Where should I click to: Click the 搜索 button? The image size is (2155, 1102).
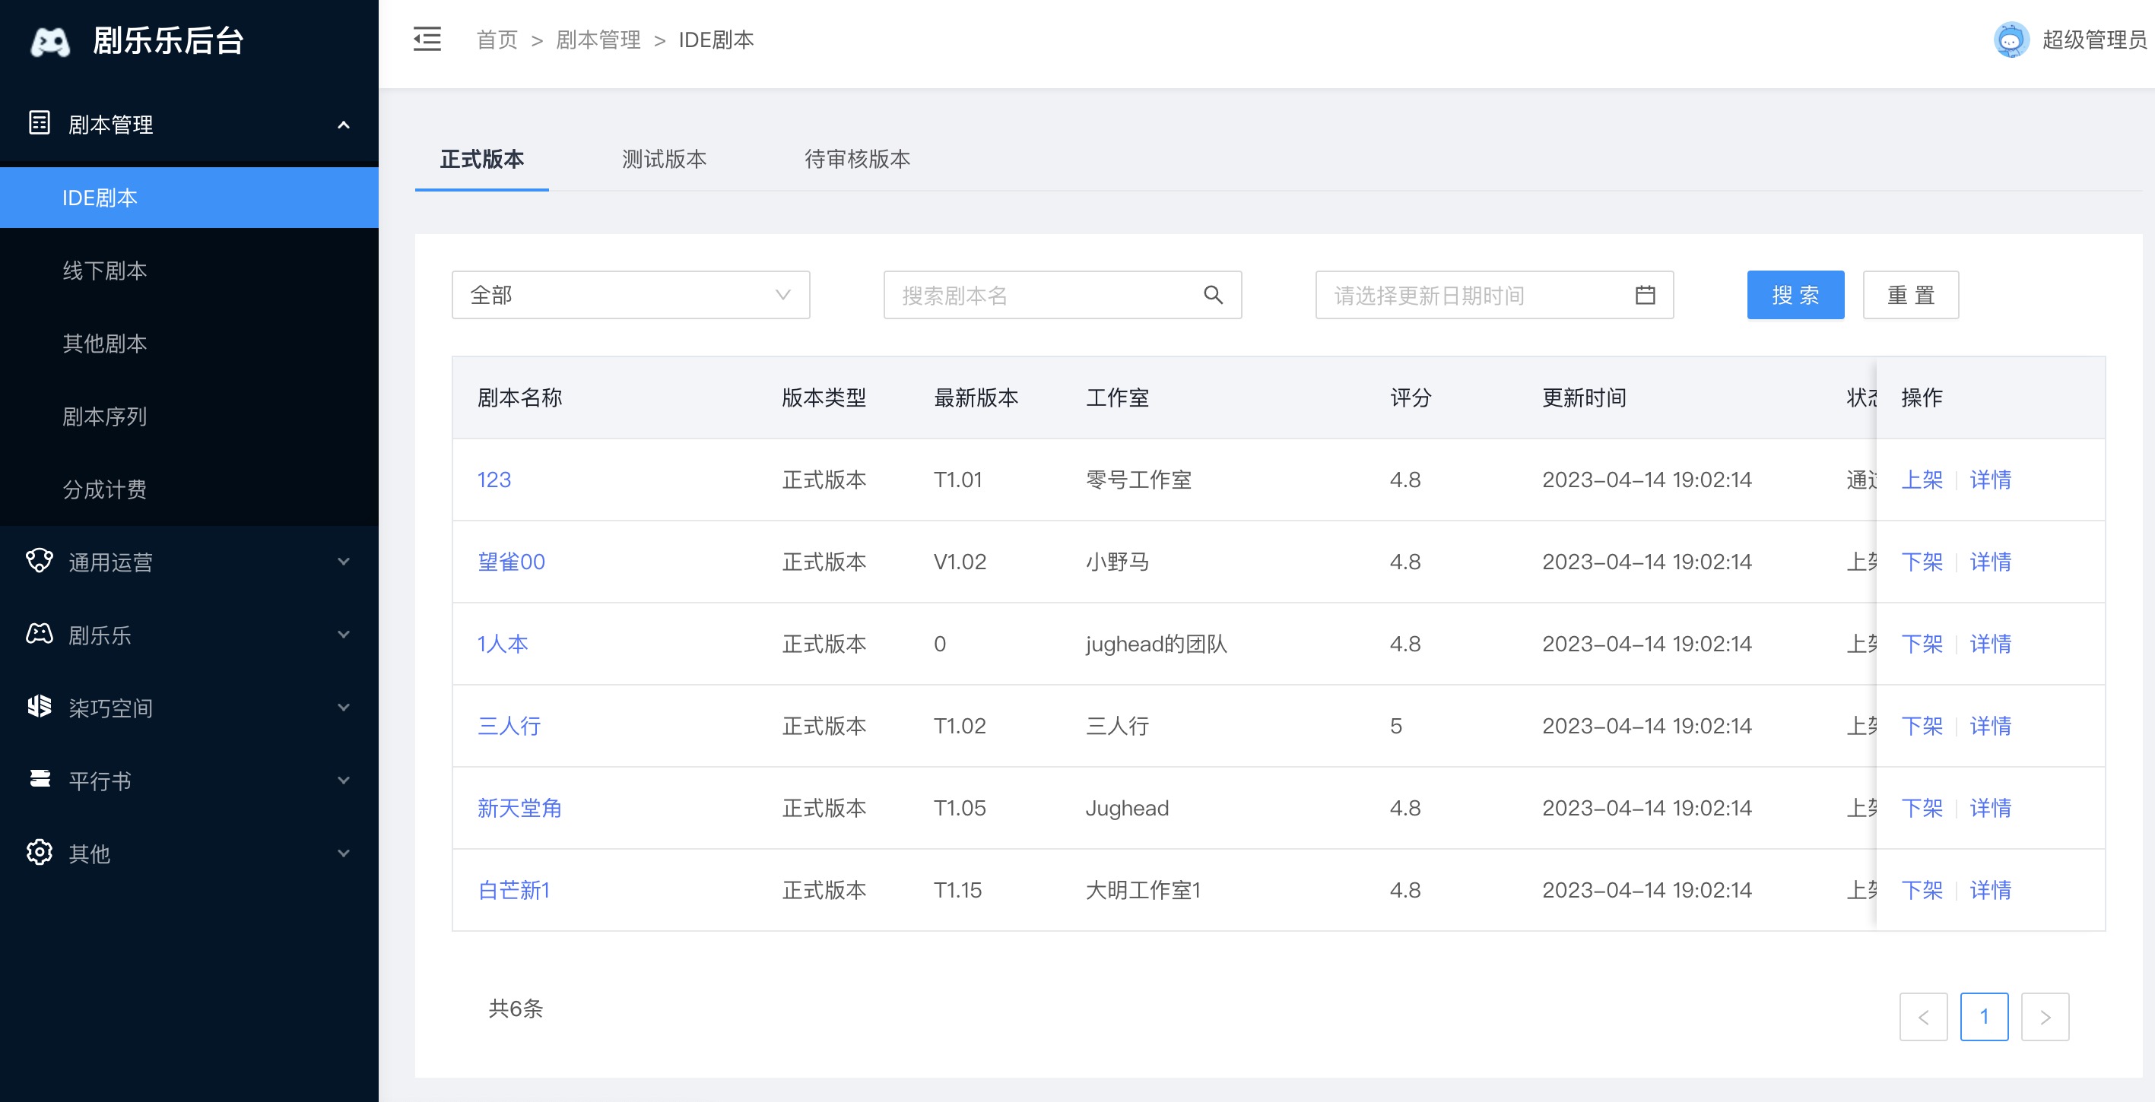[1795, 294]
